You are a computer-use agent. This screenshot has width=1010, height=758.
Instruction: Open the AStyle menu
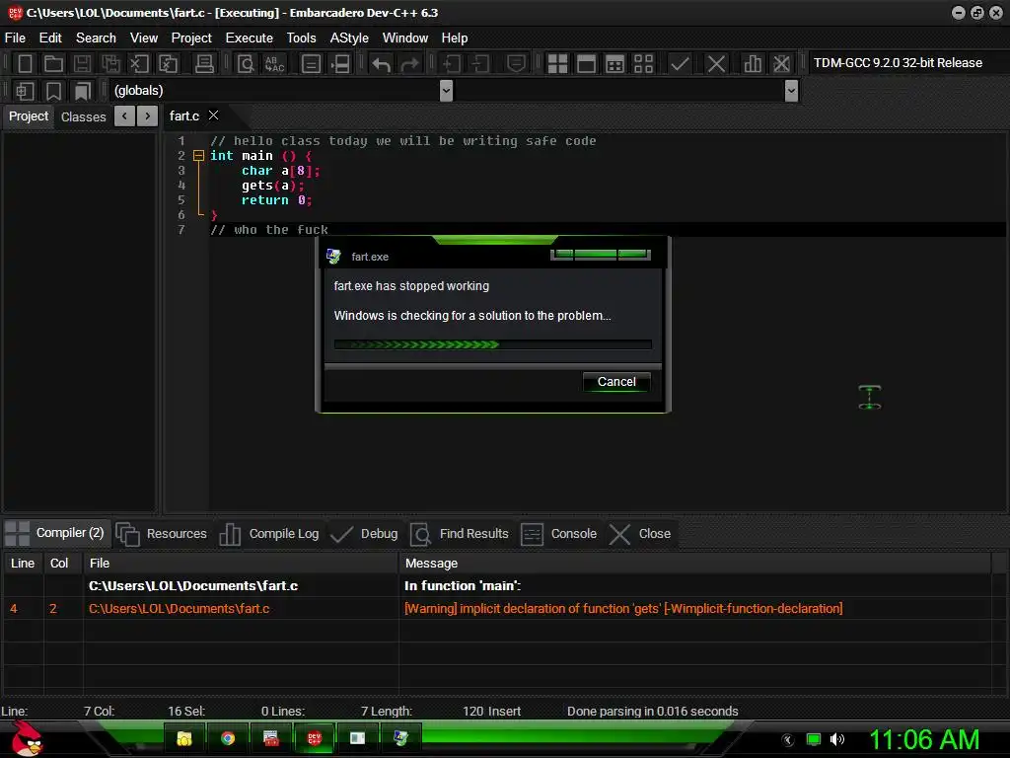(x=349, y=38)
